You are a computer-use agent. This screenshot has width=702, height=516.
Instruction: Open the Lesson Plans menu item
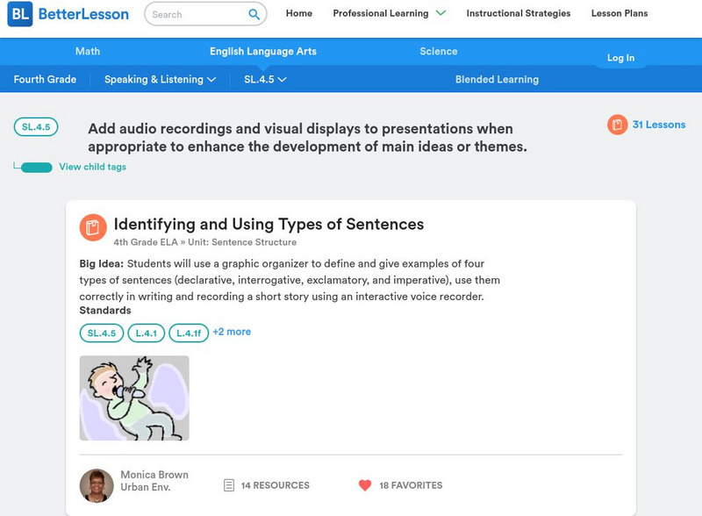pyautogui.click(x=620, y=14)
